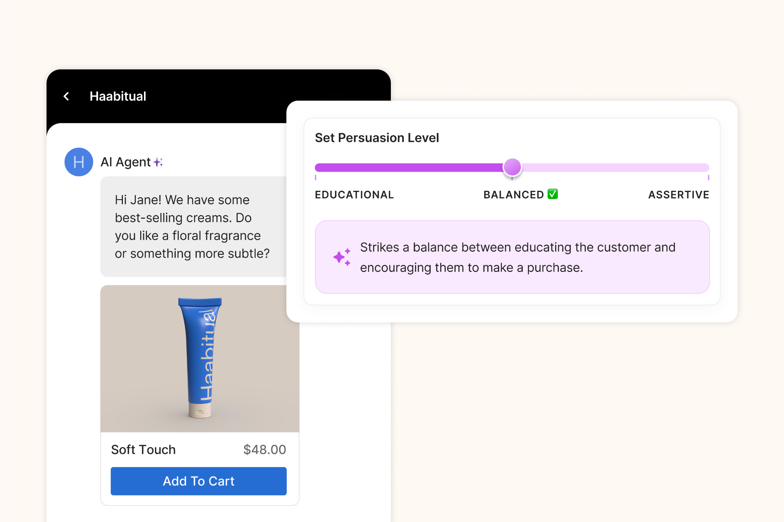Select the Balanced persuasion label
The width and height of the screenshot is (784, 522).
tap(513, 195)
